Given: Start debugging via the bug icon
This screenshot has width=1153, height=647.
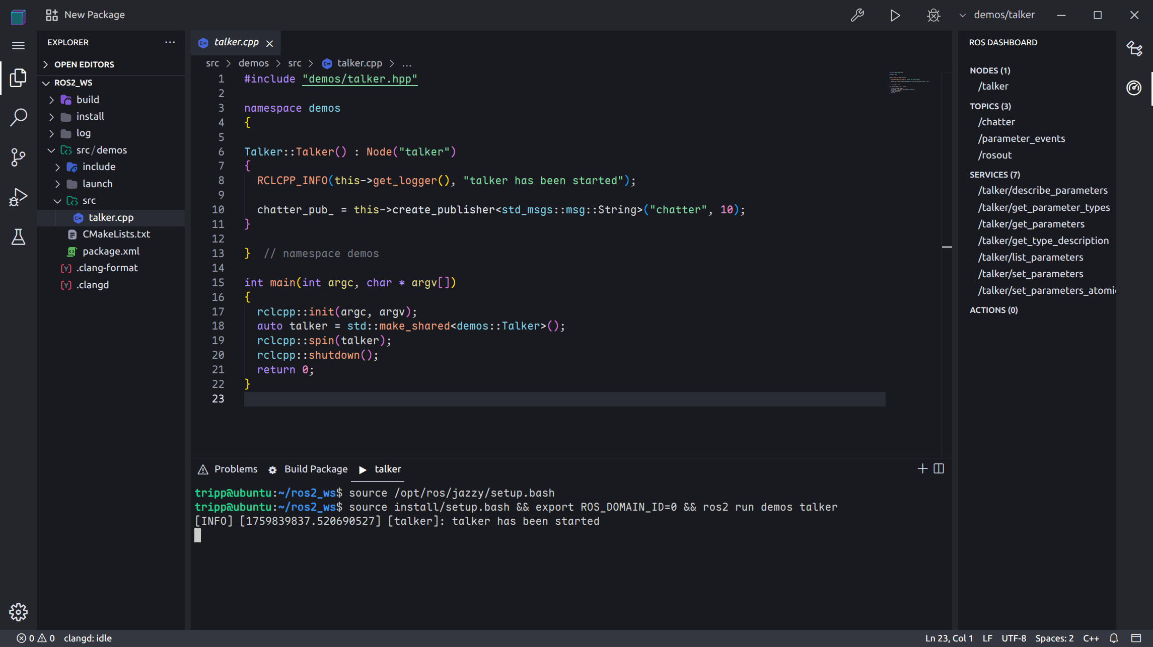Looking at the screenshot, I should 933,16.
